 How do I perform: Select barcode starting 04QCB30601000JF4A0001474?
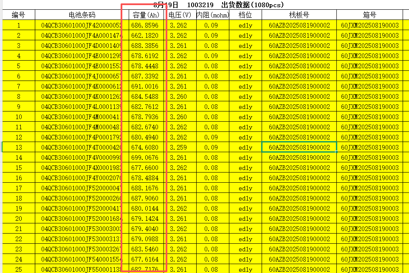(82, 35)
